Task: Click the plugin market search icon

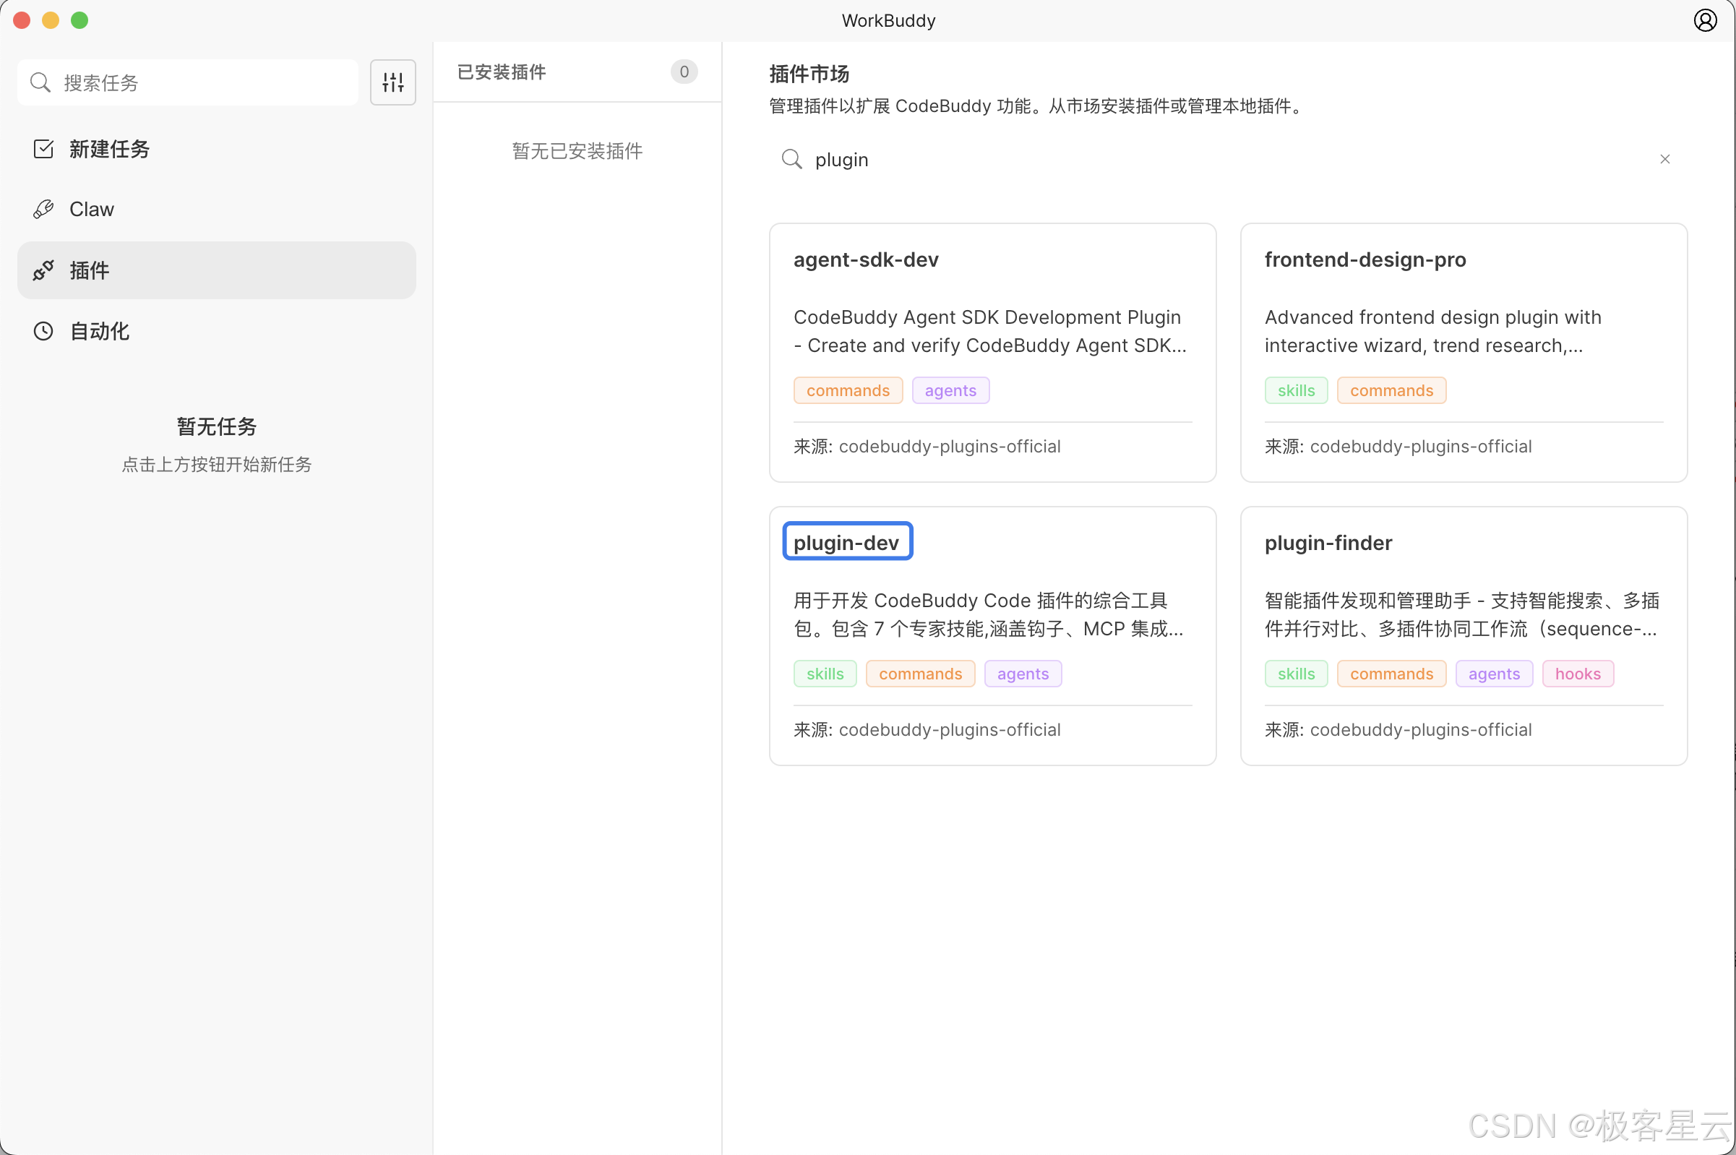Action: coord(791,159)
